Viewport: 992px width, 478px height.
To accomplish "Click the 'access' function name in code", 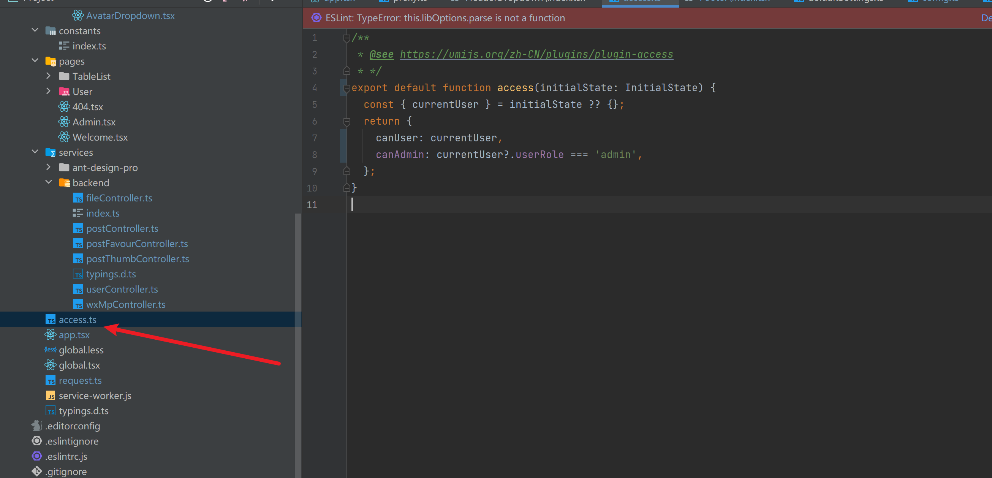I will point(515,88).
